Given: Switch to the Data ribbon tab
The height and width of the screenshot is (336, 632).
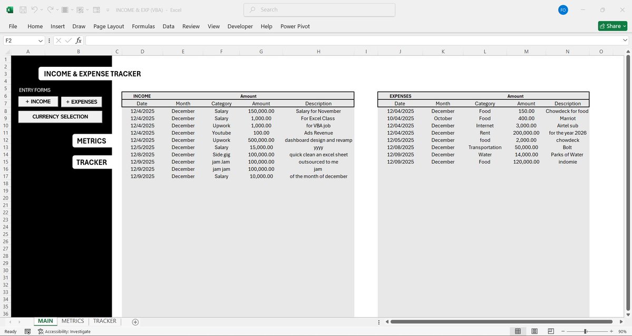Looking at the screenshot, I should tap(169, 26).
